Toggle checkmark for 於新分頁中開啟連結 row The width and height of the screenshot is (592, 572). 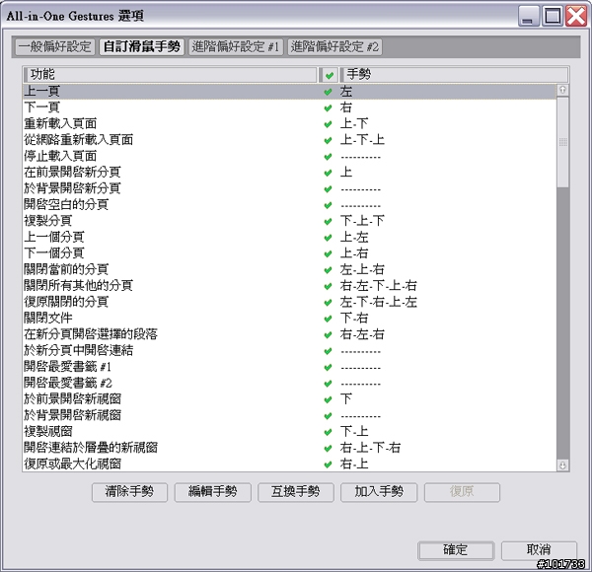[x=328, y=351]
